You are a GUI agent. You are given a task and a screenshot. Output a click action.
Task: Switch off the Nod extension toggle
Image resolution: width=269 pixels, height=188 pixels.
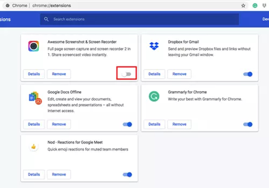click(127, 174)
